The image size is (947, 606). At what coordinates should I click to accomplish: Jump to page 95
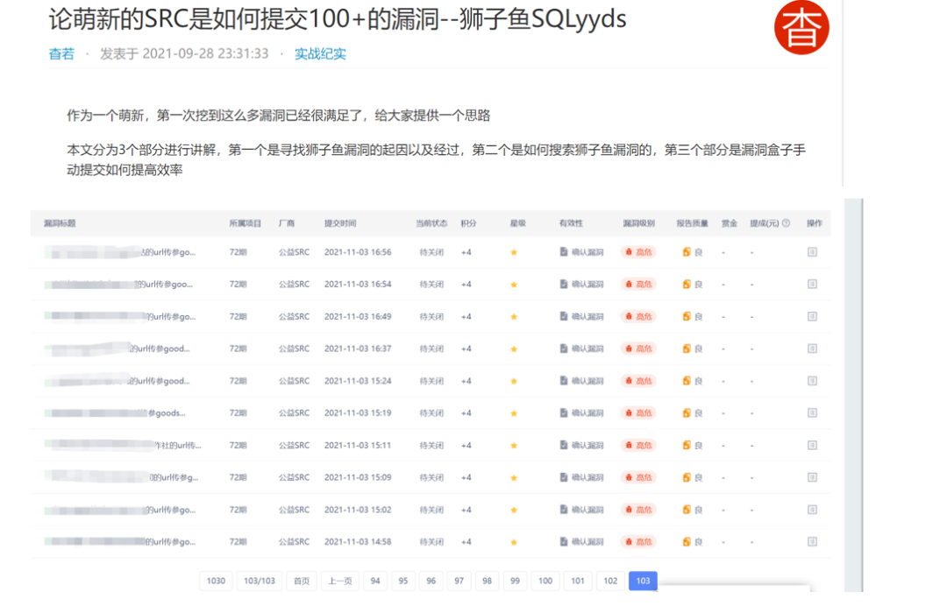click(x=402, y=581)
